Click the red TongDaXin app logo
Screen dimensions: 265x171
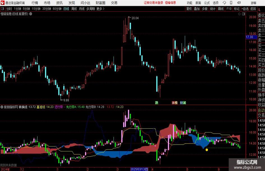point(3,3)
